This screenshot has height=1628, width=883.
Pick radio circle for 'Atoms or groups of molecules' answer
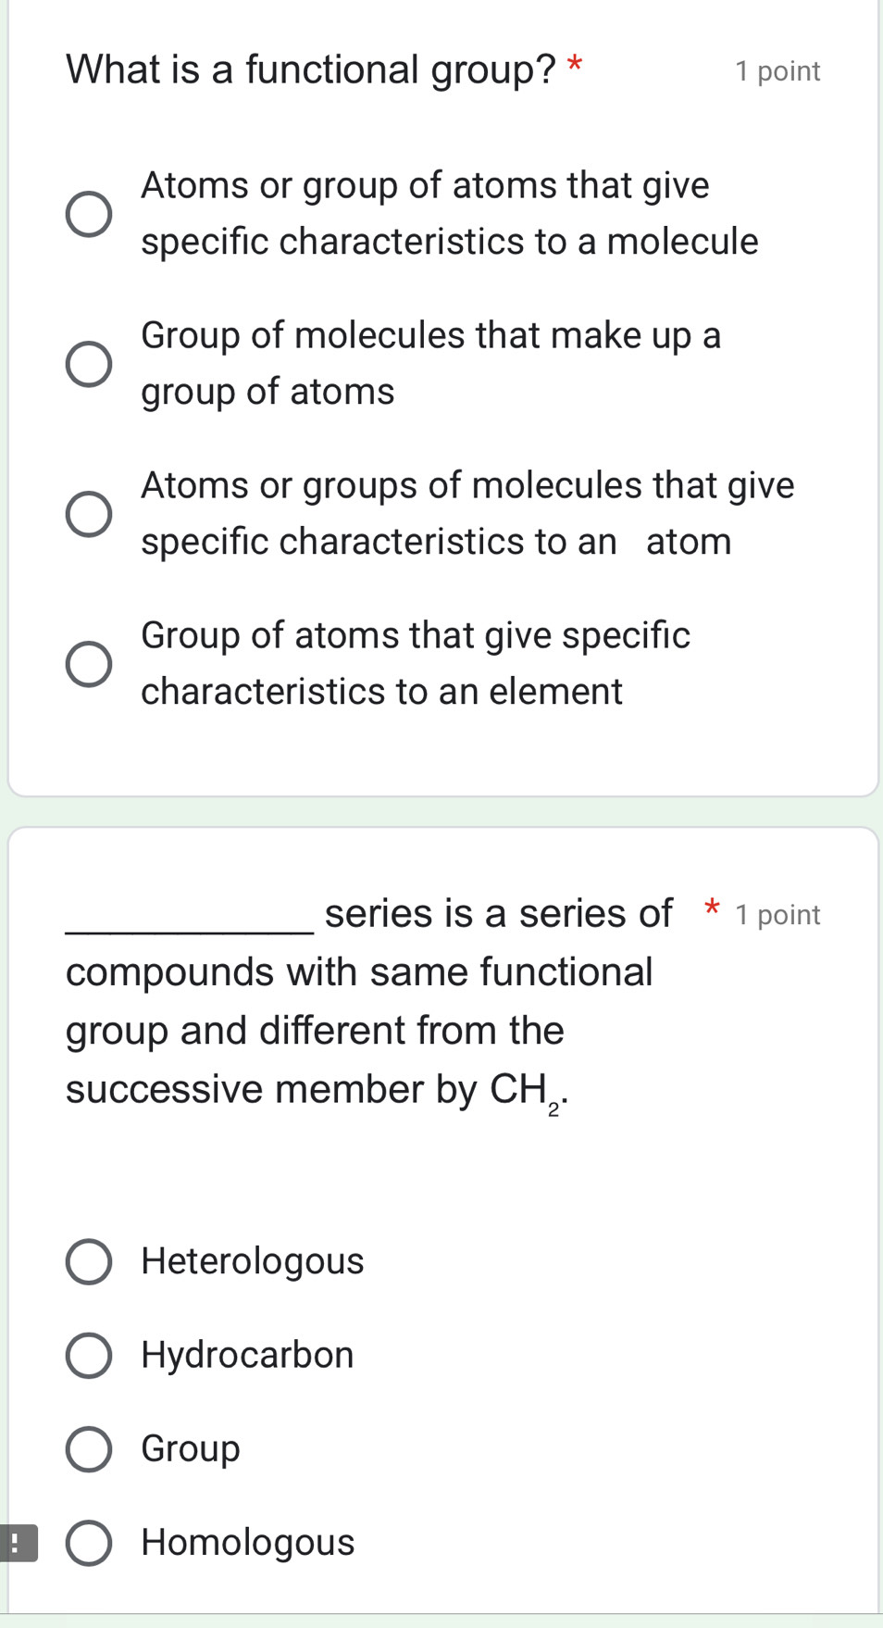[89, 514]
